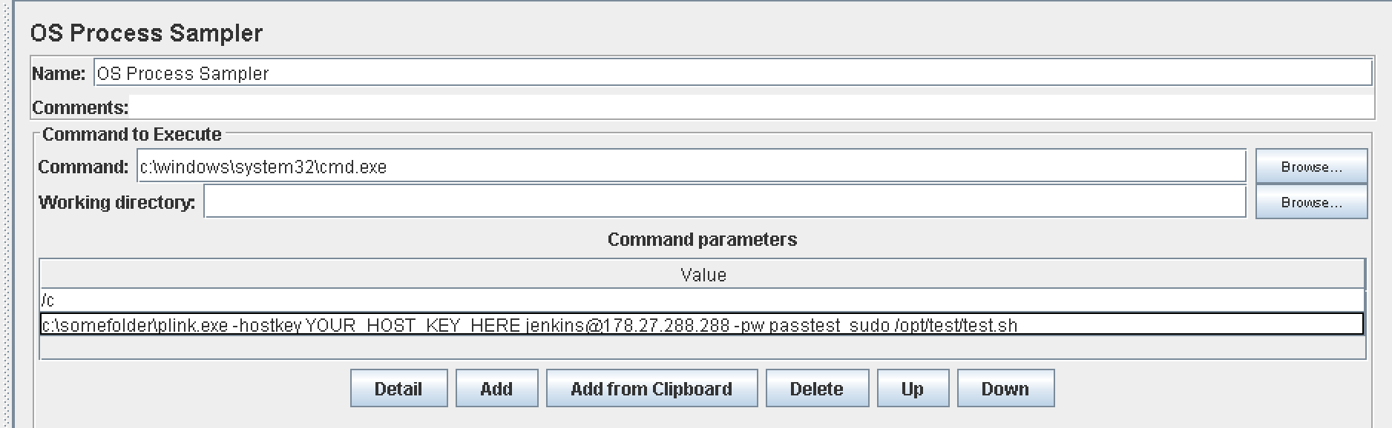Move selected parameter Down
This screenshot has width=1392, height=428.
pyautogui.click(x=1005, y=389)
